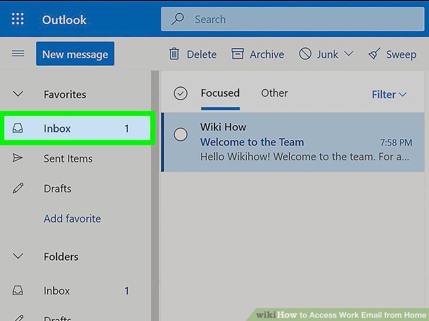429x321 pixels.
Task: Click the New message button
Action: (75, 53)
